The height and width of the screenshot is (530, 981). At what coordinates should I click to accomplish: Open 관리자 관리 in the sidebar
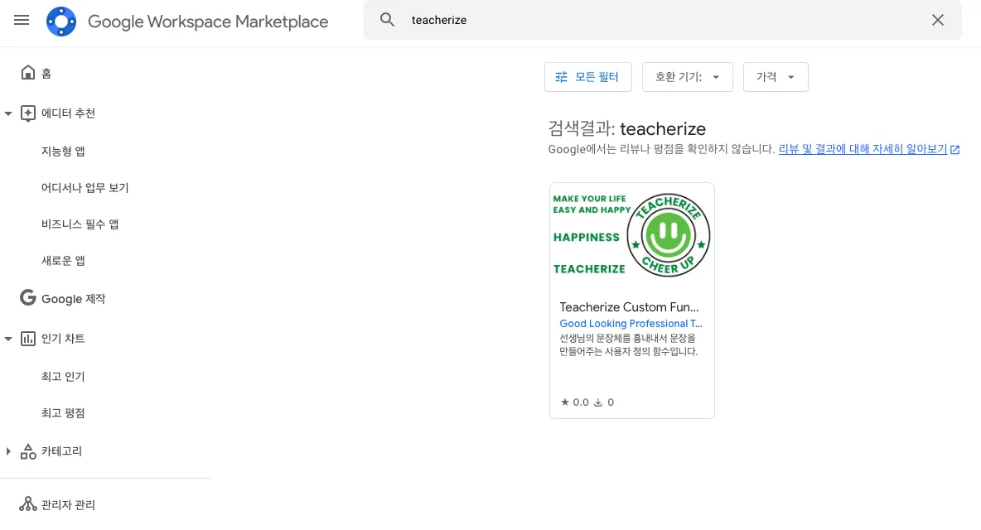pos(68,505)
